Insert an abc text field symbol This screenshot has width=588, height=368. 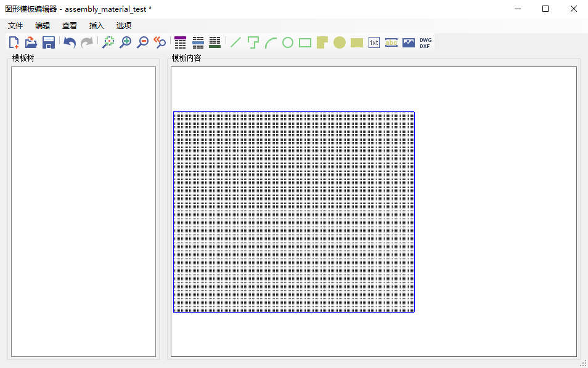391,42
